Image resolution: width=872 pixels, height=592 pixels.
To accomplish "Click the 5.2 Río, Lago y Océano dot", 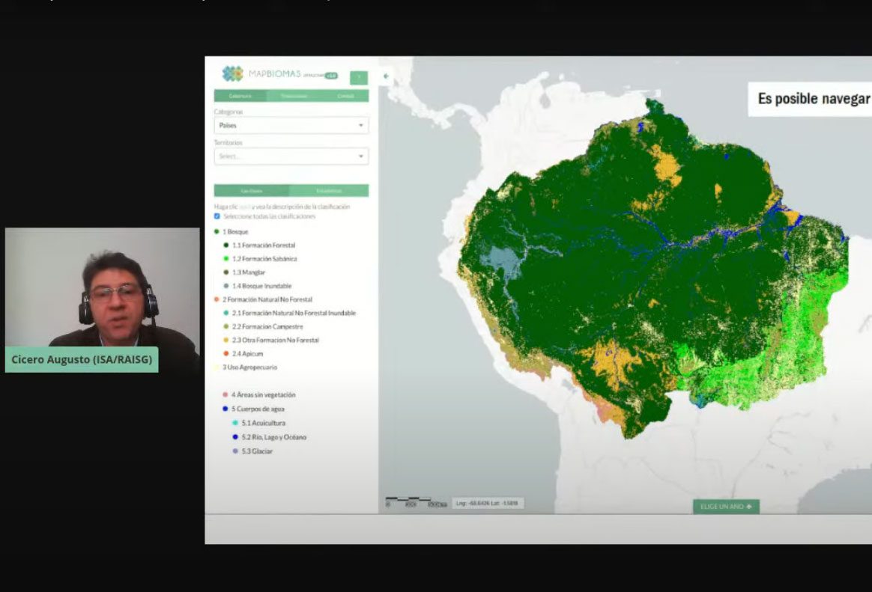I will [x=234, y=437].
